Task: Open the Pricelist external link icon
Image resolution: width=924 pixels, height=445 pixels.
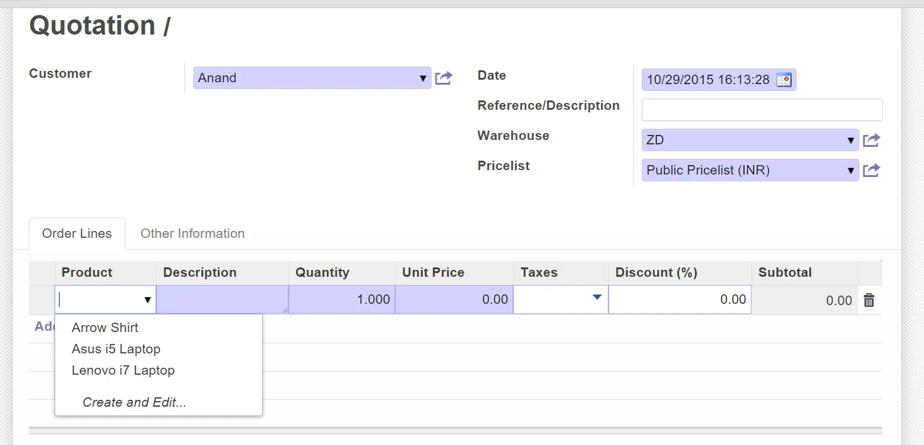Action: click(x=871, y=170)
